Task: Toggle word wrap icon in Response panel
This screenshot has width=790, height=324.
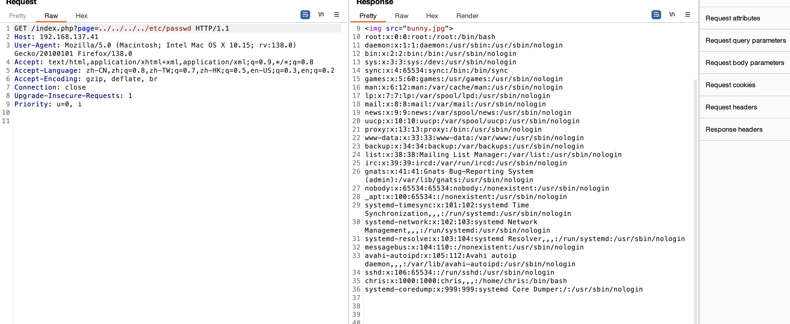Action: pyautogui.click(x=656, y=14)
